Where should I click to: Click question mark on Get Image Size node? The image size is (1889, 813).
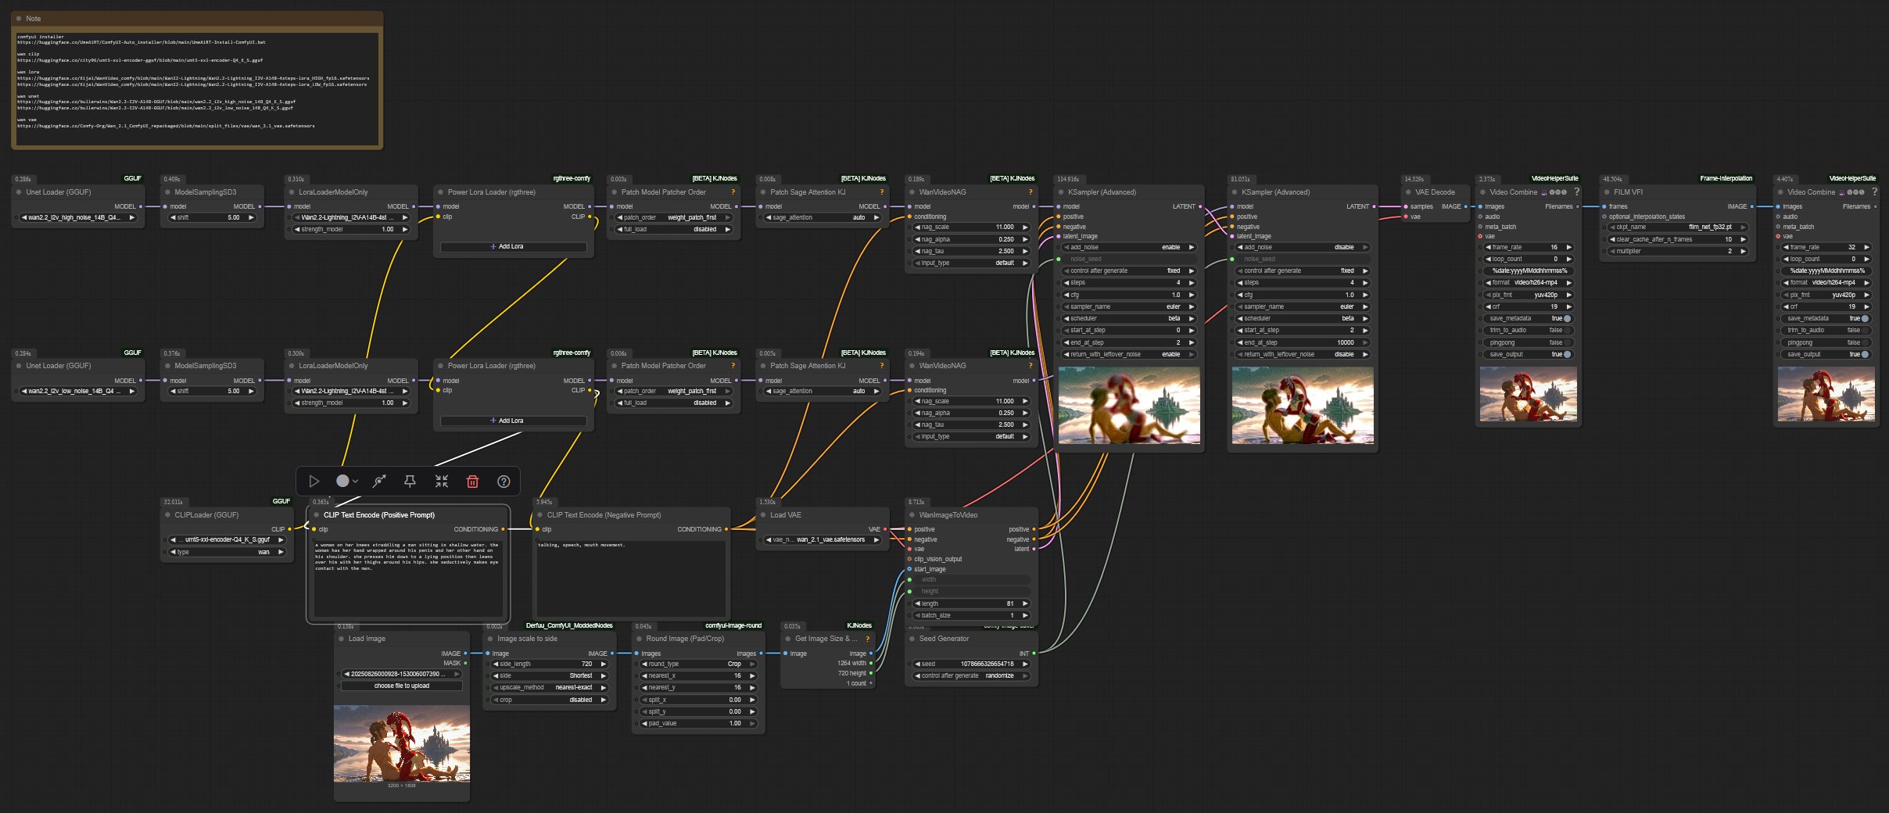[867, 639]
